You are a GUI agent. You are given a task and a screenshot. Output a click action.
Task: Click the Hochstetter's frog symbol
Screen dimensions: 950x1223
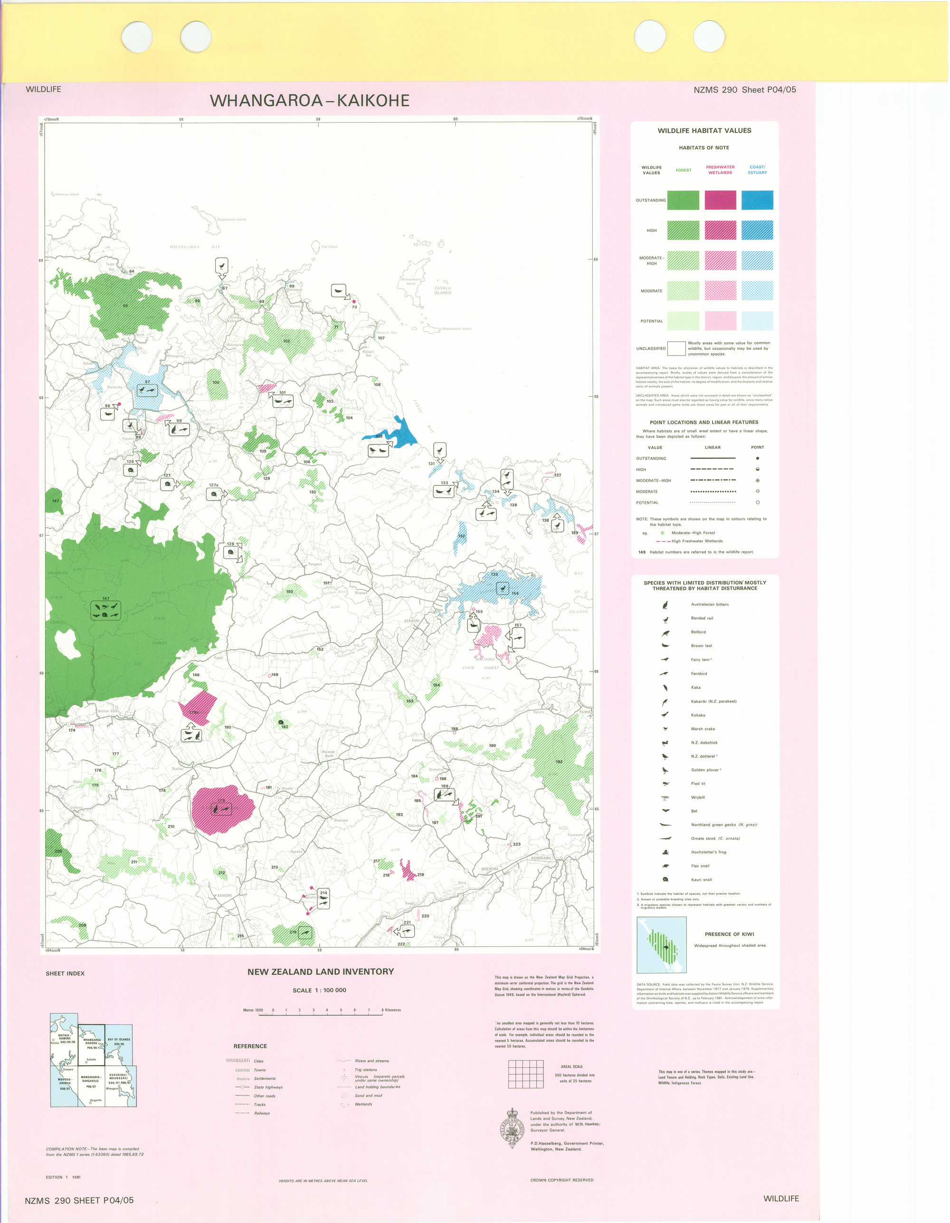[x=666, y=853]
